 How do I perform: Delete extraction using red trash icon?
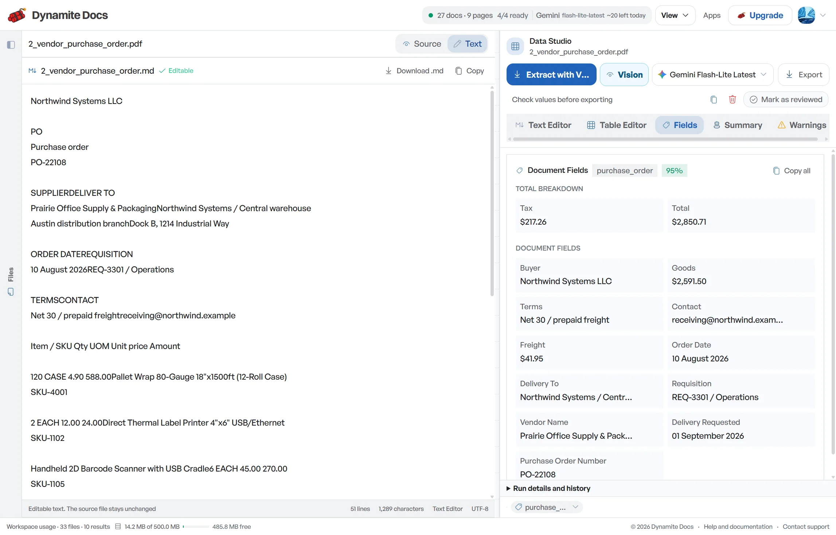click(x=732, y=100)
